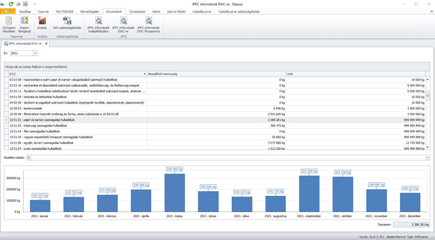Click the green refresh icon in title bar
The image size is (435, 240).
click(11, 4)
